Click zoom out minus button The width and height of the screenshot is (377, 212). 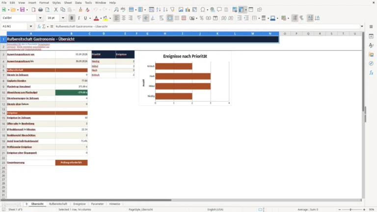(340, 210)
